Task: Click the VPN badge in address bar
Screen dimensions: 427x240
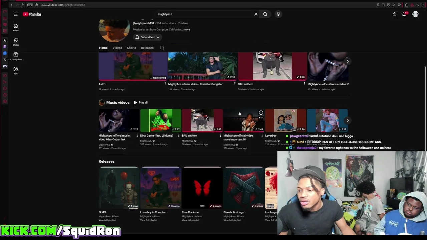Action: pos(30,5)
